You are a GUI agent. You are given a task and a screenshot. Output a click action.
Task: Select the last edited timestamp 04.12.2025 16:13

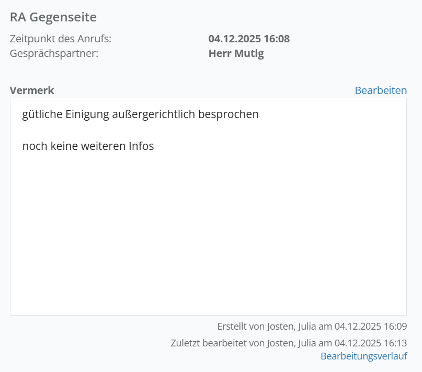[371, 343]
